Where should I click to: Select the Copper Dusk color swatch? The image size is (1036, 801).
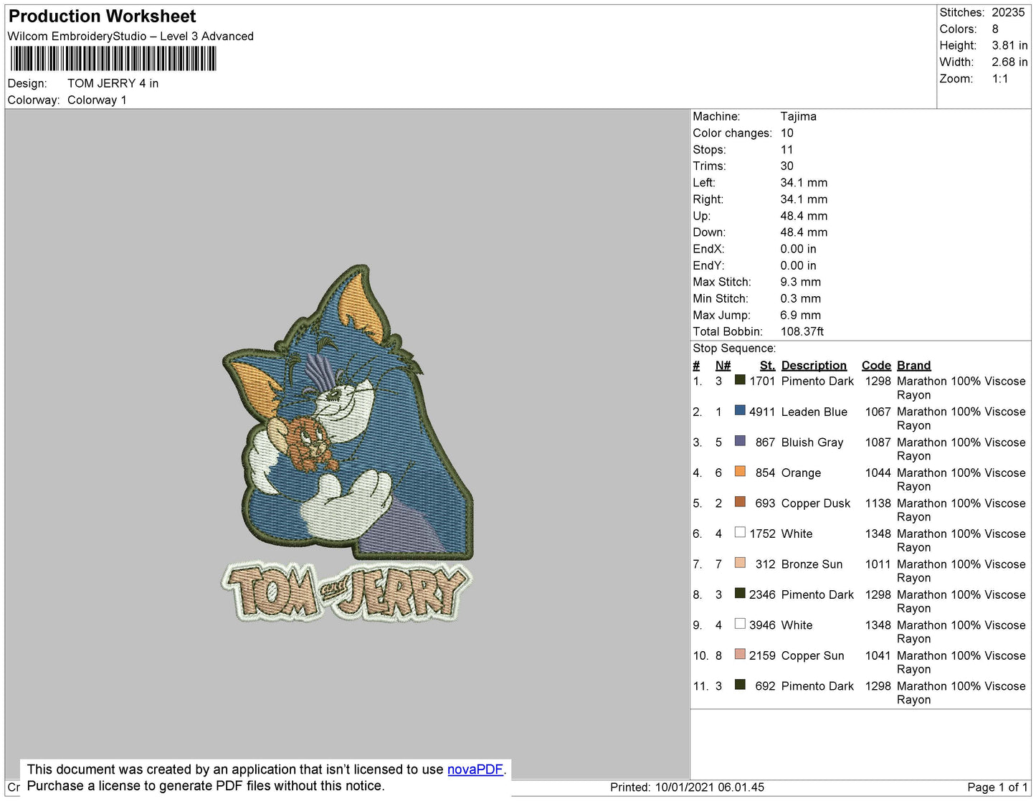740,502
